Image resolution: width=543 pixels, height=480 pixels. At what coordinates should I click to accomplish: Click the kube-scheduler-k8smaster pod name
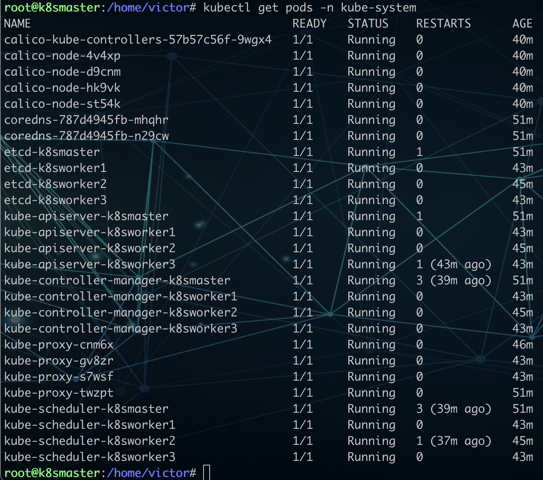[86, 409]
